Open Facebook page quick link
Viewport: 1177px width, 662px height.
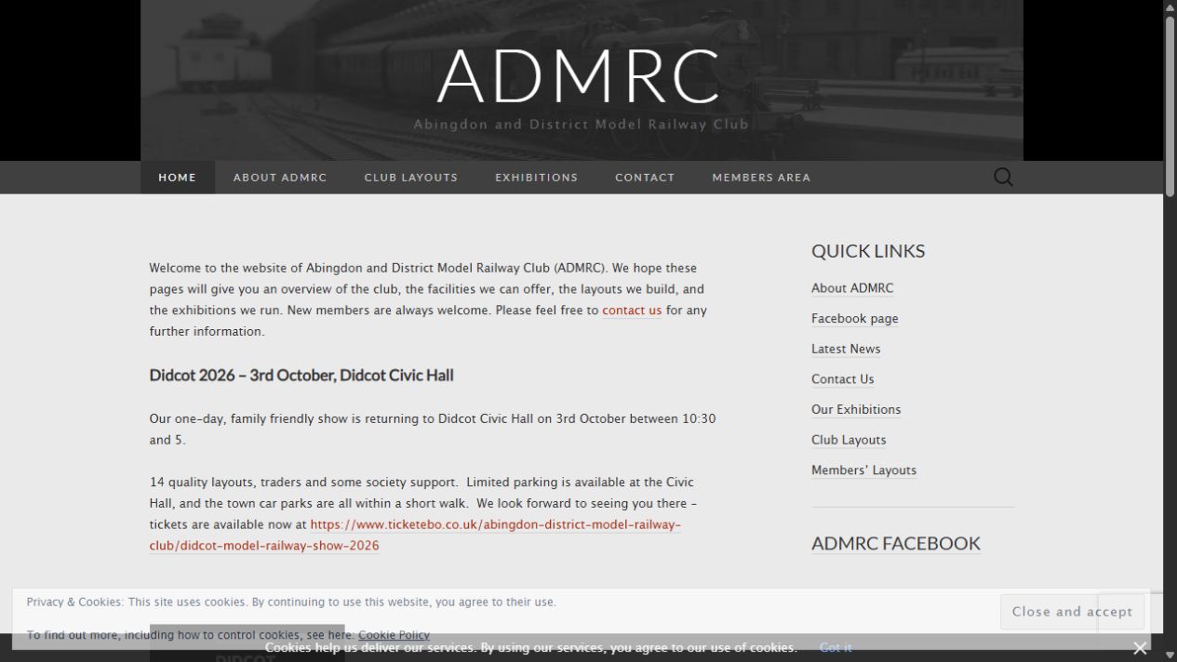coord(855,318)
